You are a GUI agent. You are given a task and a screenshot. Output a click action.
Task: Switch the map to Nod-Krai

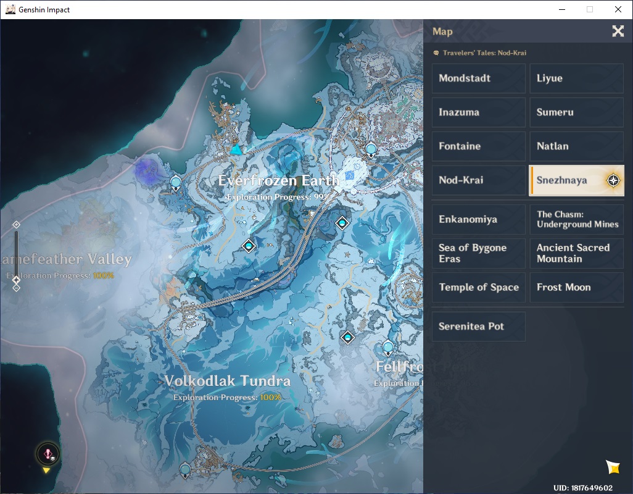point(478,180)
